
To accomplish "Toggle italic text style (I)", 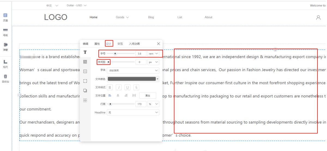I will 119,87.
